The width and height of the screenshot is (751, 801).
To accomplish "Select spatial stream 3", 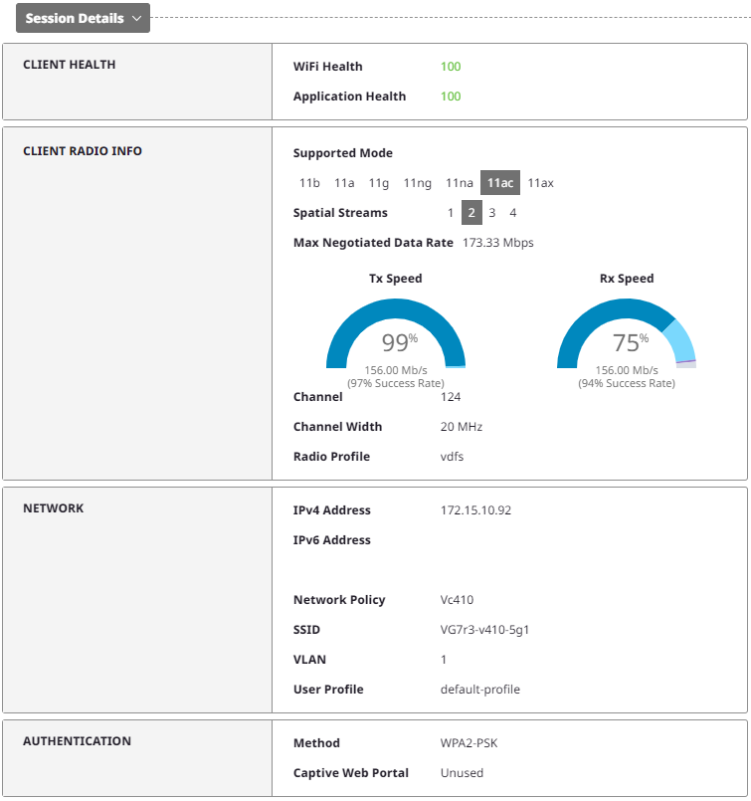I will point(492,213).
